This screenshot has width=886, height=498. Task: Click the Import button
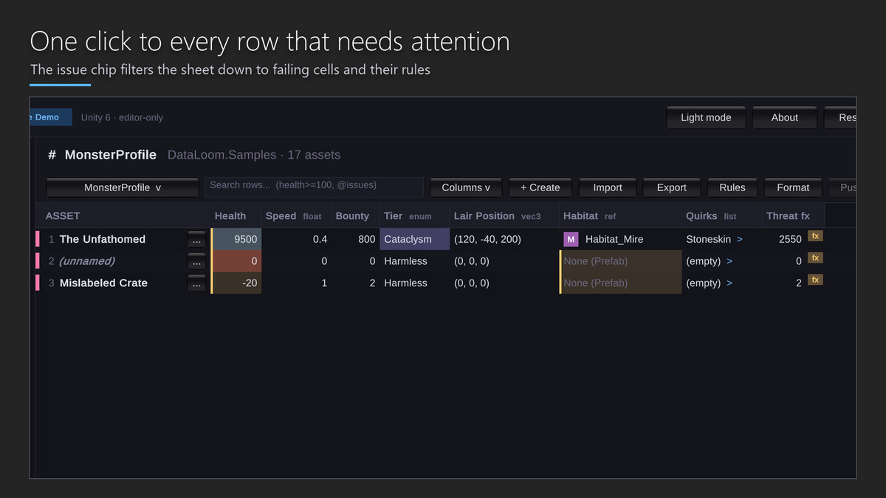pyautogui.click(x=608, y=187)
